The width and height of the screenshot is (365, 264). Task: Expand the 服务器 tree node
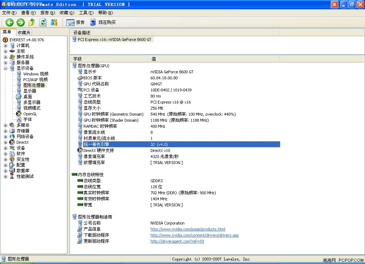6,63
